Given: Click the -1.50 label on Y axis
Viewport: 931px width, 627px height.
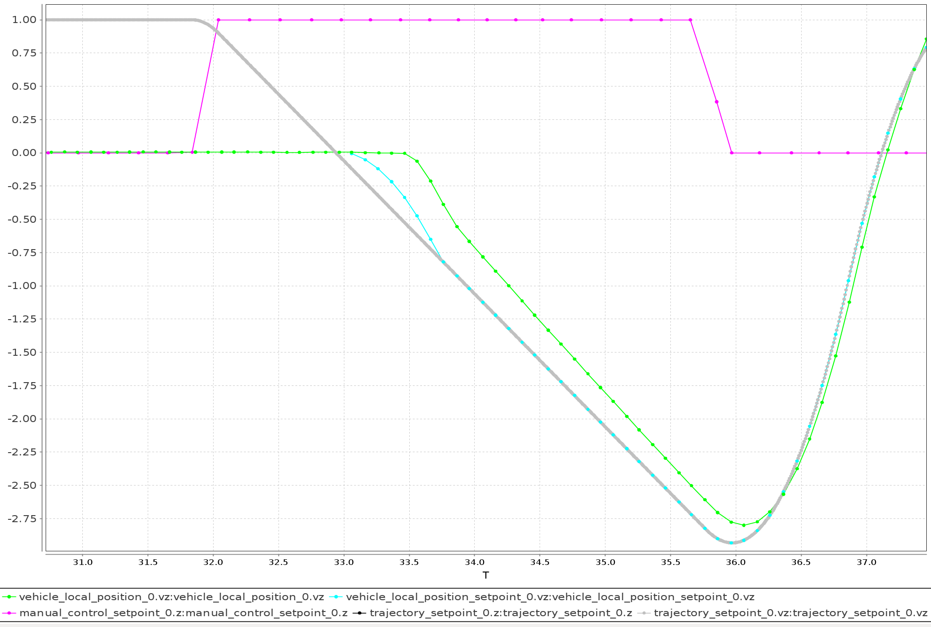Looking at the screenshot, I should point(22,352).
